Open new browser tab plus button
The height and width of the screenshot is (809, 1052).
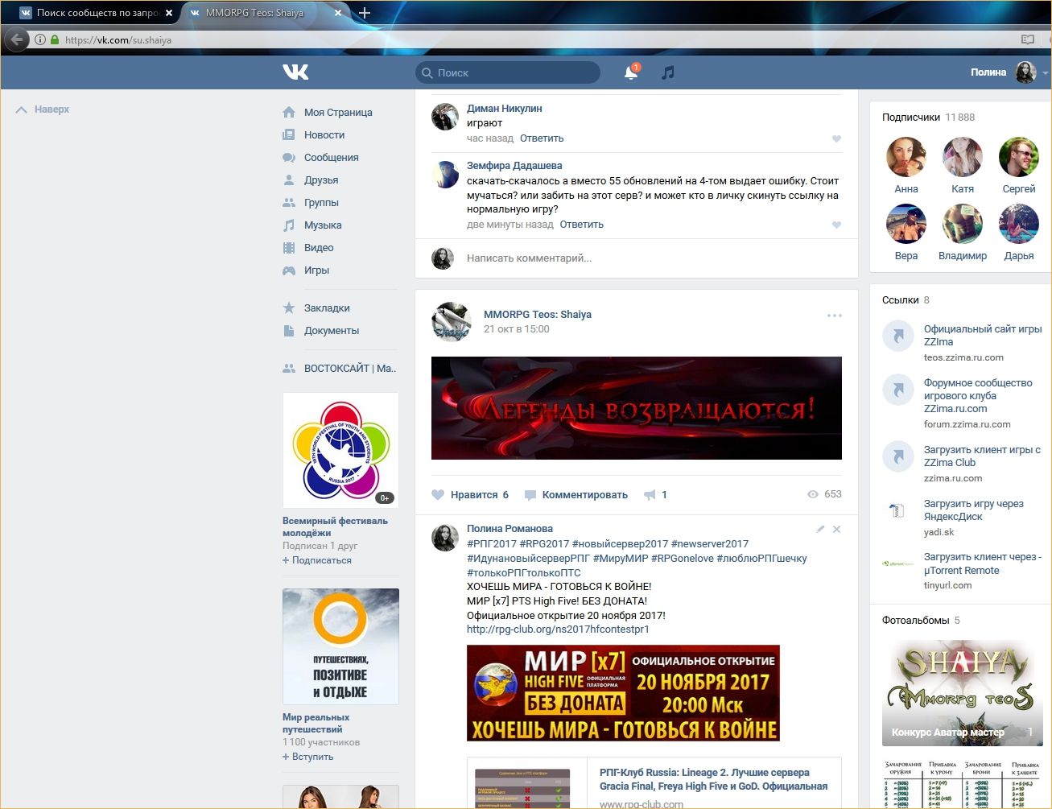tap(365, 13)
